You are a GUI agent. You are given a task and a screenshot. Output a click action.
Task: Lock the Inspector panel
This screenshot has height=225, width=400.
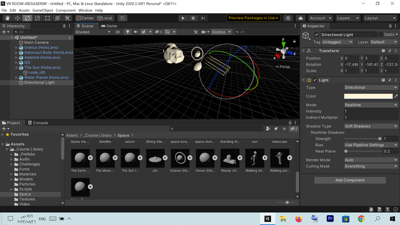pyautogui.click(x=389, y=26)
